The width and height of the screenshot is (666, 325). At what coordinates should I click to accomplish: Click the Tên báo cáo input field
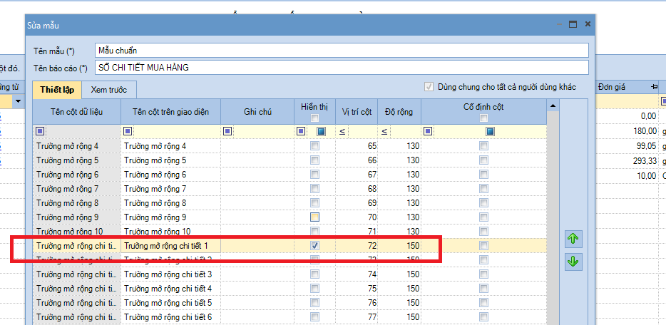342,68
